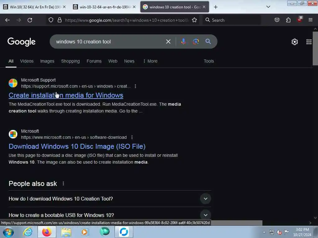Click the network tray icon

tap(271, 232)
